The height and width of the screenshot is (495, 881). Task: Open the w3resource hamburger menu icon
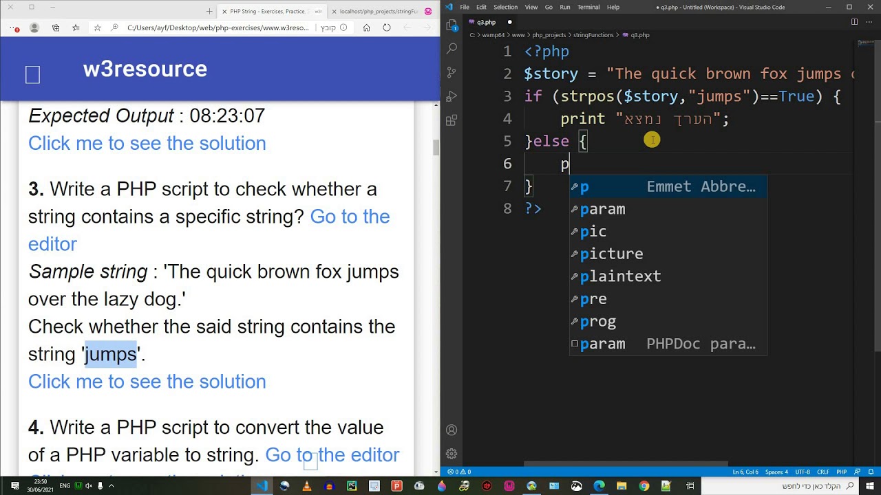32,74
